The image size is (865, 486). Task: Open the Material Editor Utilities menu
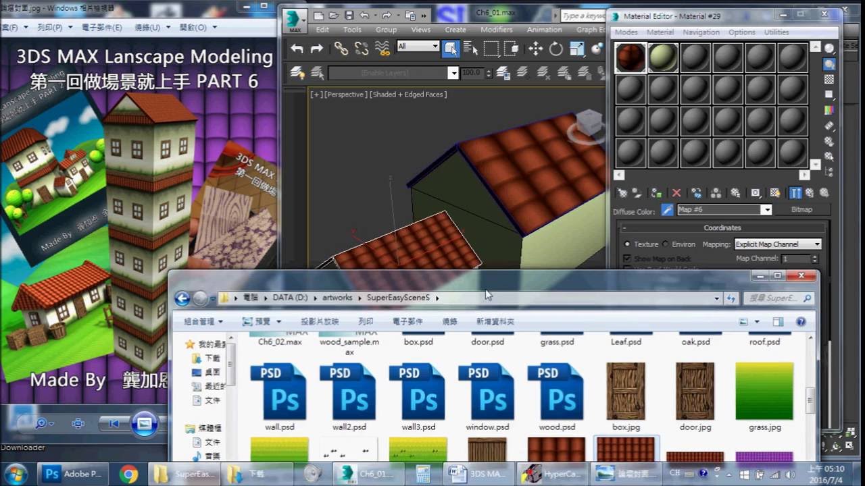tap(776, 32)
